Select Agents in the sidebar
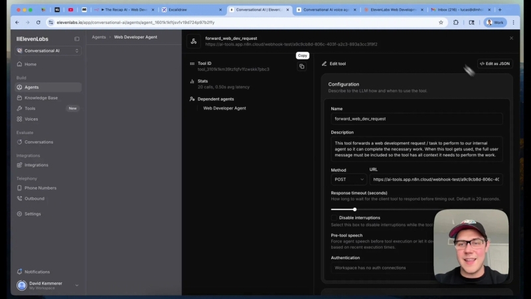 click(48, 88)
